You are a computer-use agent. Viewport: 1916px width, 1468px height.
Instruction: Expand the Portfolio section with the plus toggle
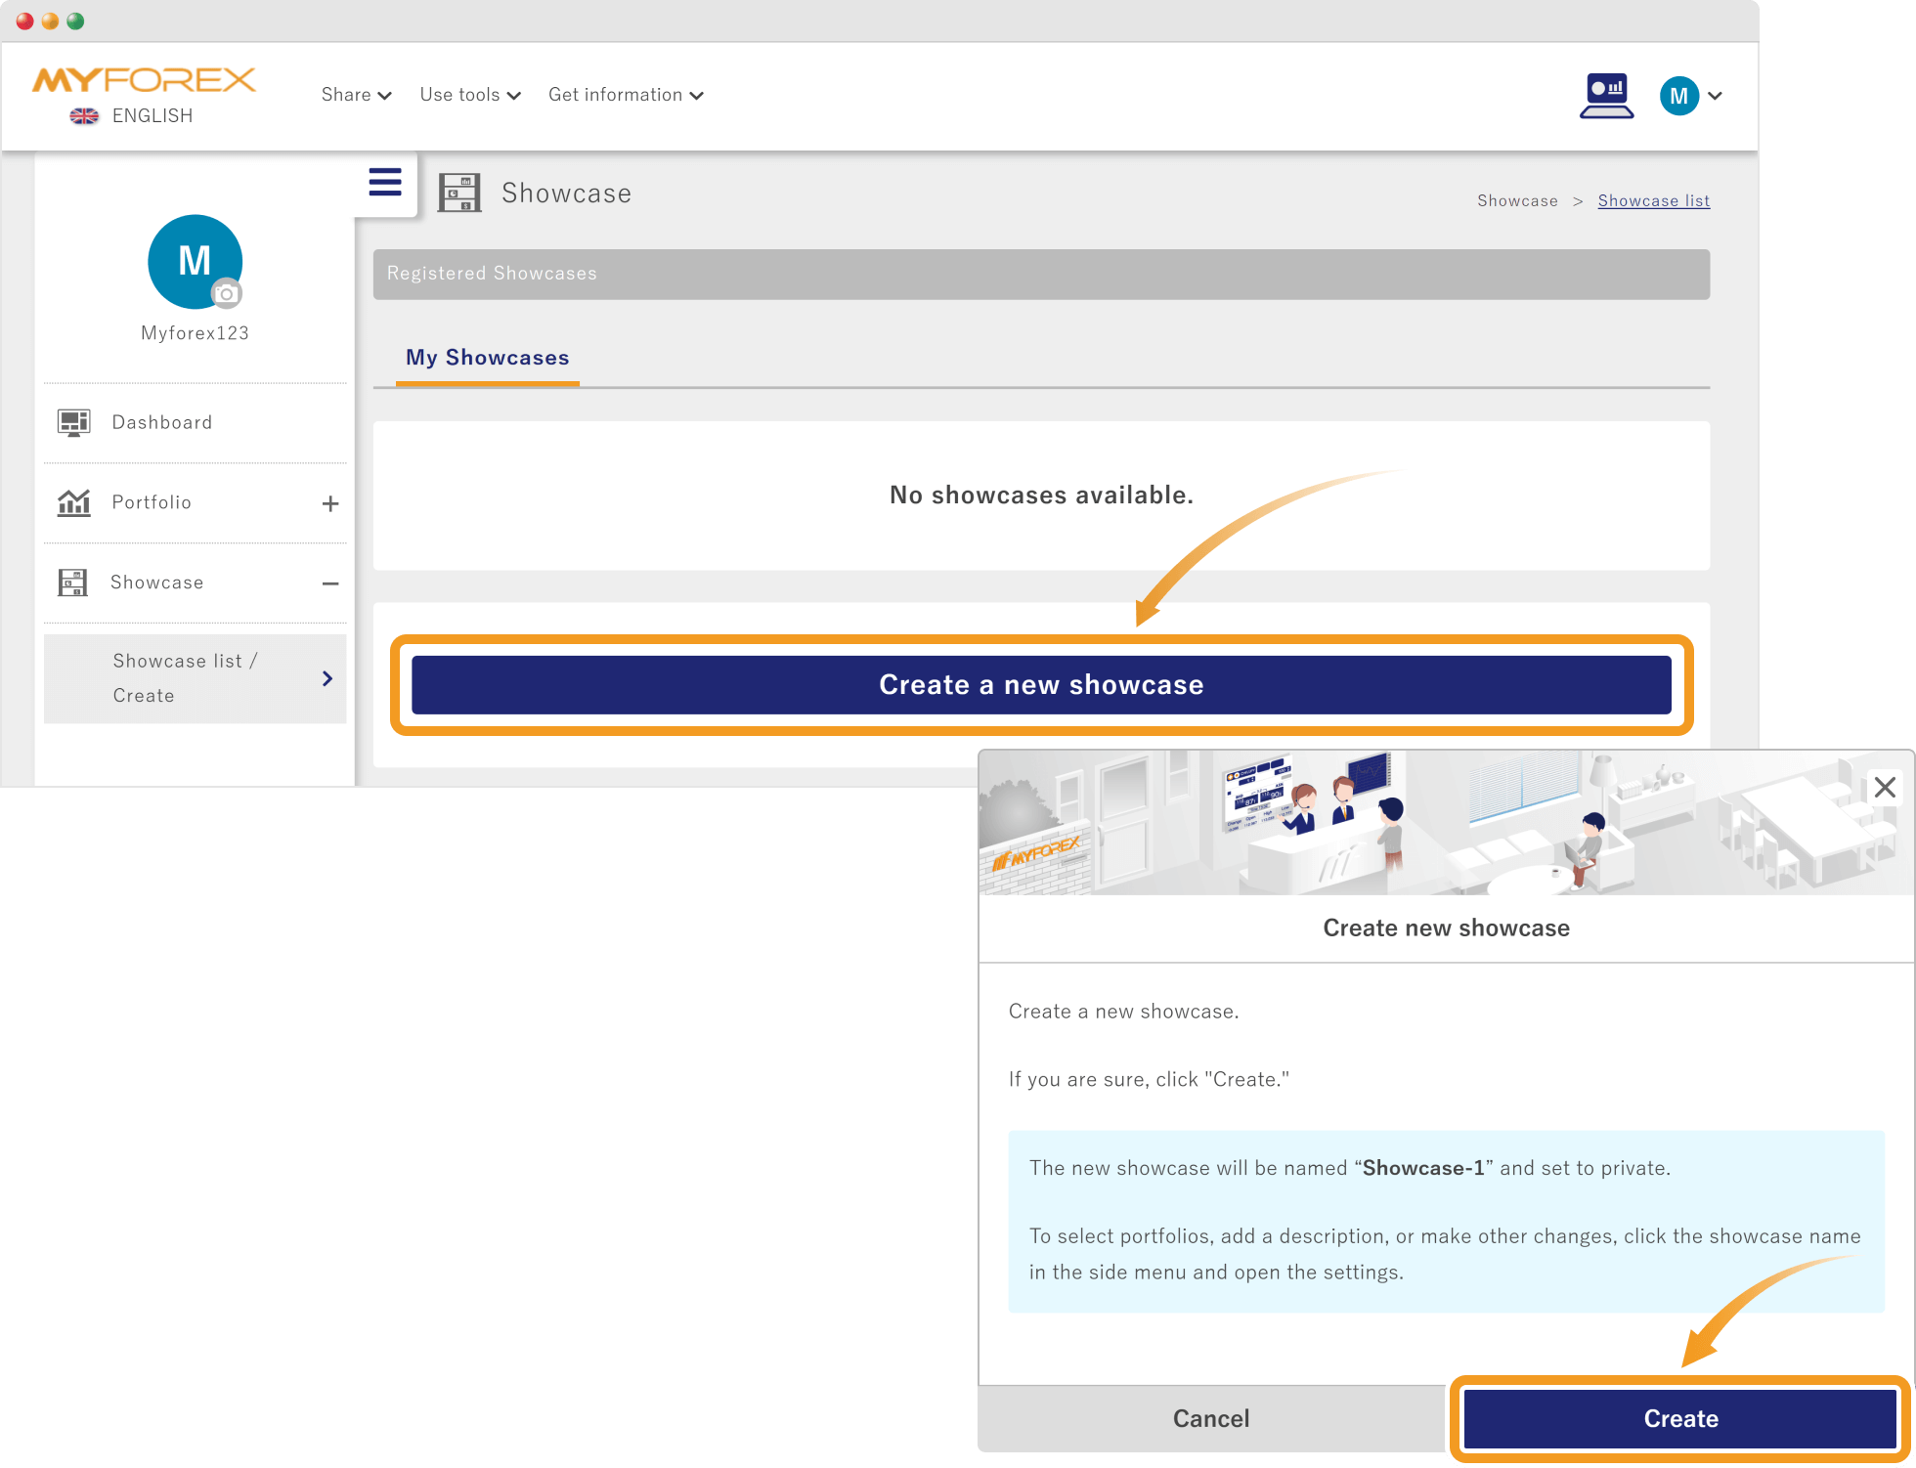tap(330, 502)
